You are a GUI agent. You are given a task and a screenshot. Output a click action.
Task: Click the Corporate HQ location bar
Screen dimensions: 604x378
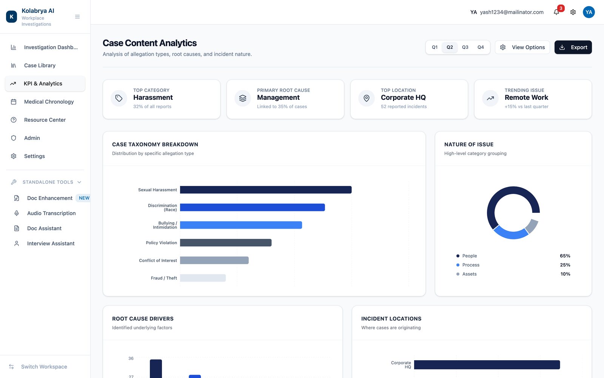pyautogui.click(x=487, y=365)
